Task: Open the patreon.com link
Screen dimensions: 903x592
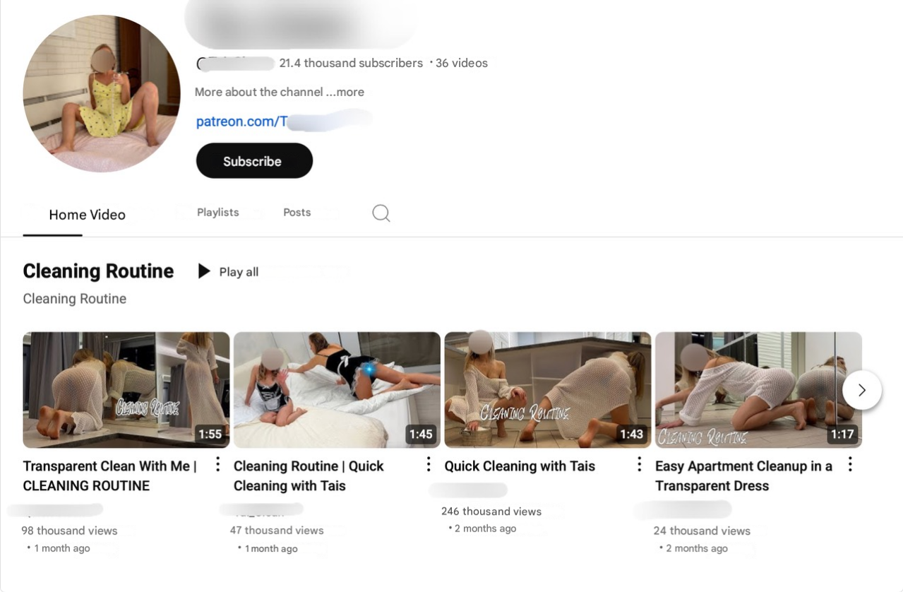Action: point(241,122)
